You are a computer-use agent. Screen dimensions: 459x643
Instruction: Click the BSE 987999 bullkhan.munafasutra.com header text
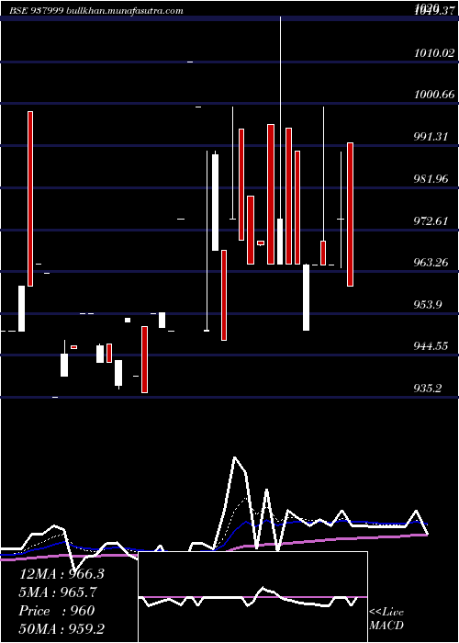click(x=95, y=11)
